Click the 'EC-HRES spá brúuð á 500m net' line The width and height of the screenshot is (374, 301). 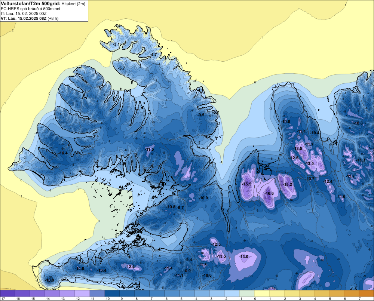31,9
